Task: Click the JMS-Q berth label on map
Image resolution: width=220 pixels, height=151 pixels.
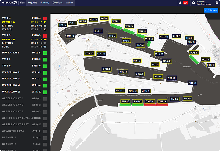Action: tap(70, 36)
